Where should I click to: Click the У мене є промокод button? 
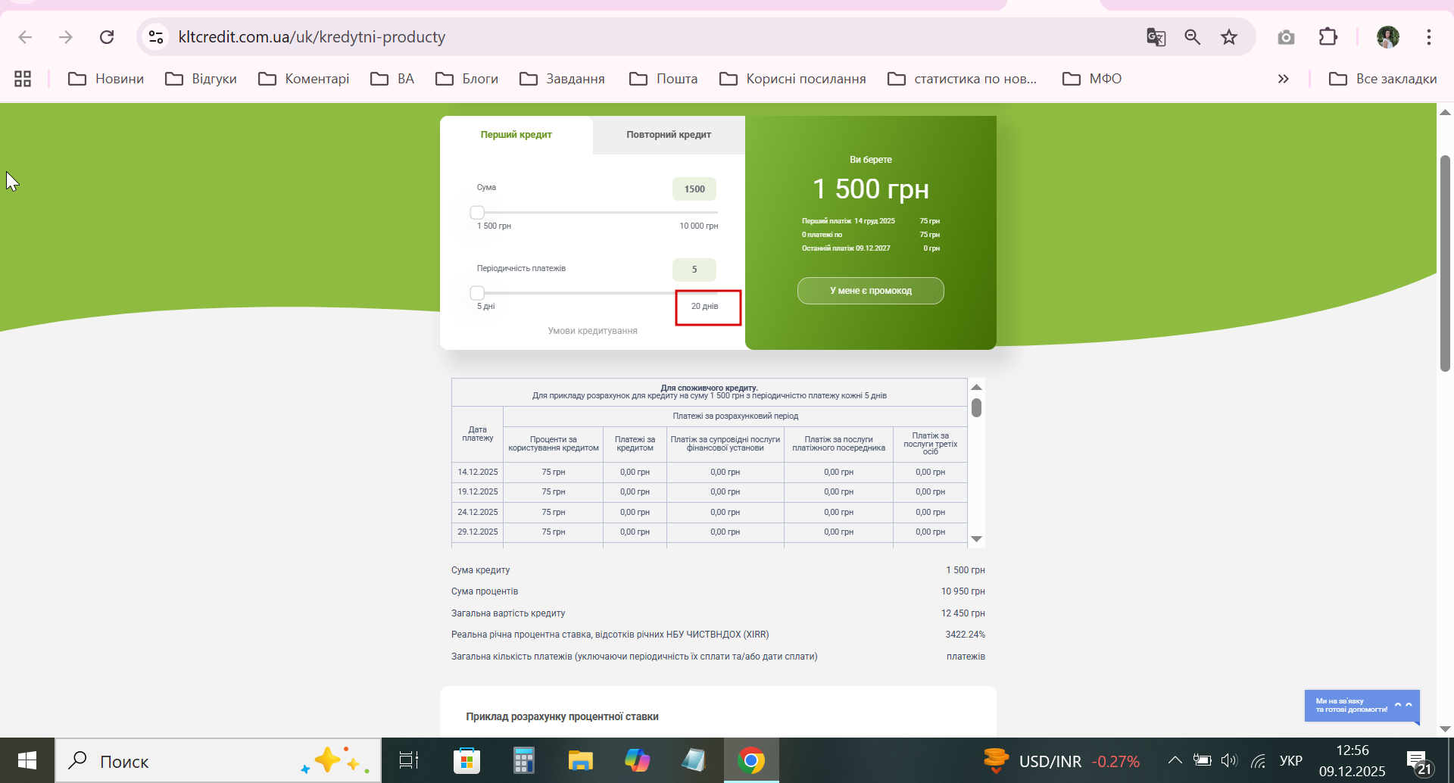coord(871,291)
